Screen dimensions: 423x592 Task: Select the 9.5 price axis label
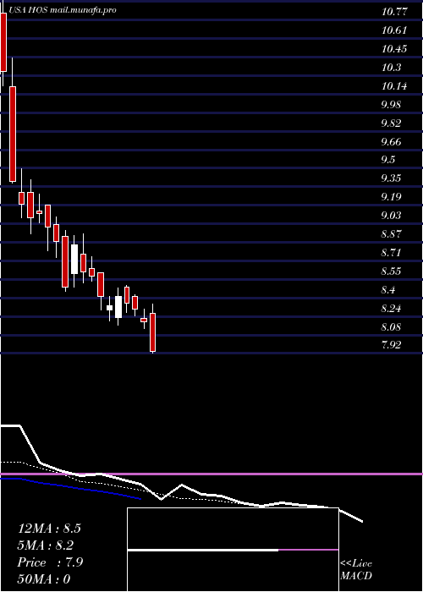point(388,160)
